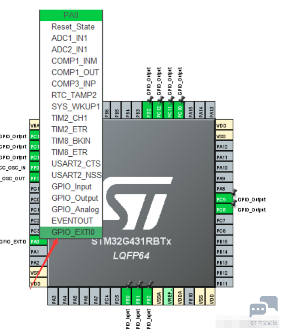Click pin PA11 on right side
Image resolution: width=281 pixels, height=329 pixels.
[224, 156]
